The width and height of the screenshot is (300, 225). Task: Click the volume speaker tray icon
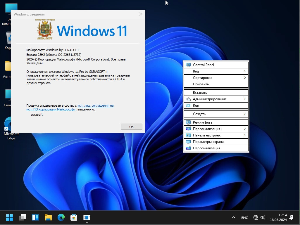(263, 217)
